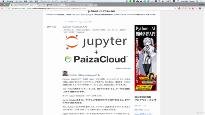This screenshot has height=115, width=205.
Task: Select the プログラミング学習 category tag
Action: [x=99, y=30]
